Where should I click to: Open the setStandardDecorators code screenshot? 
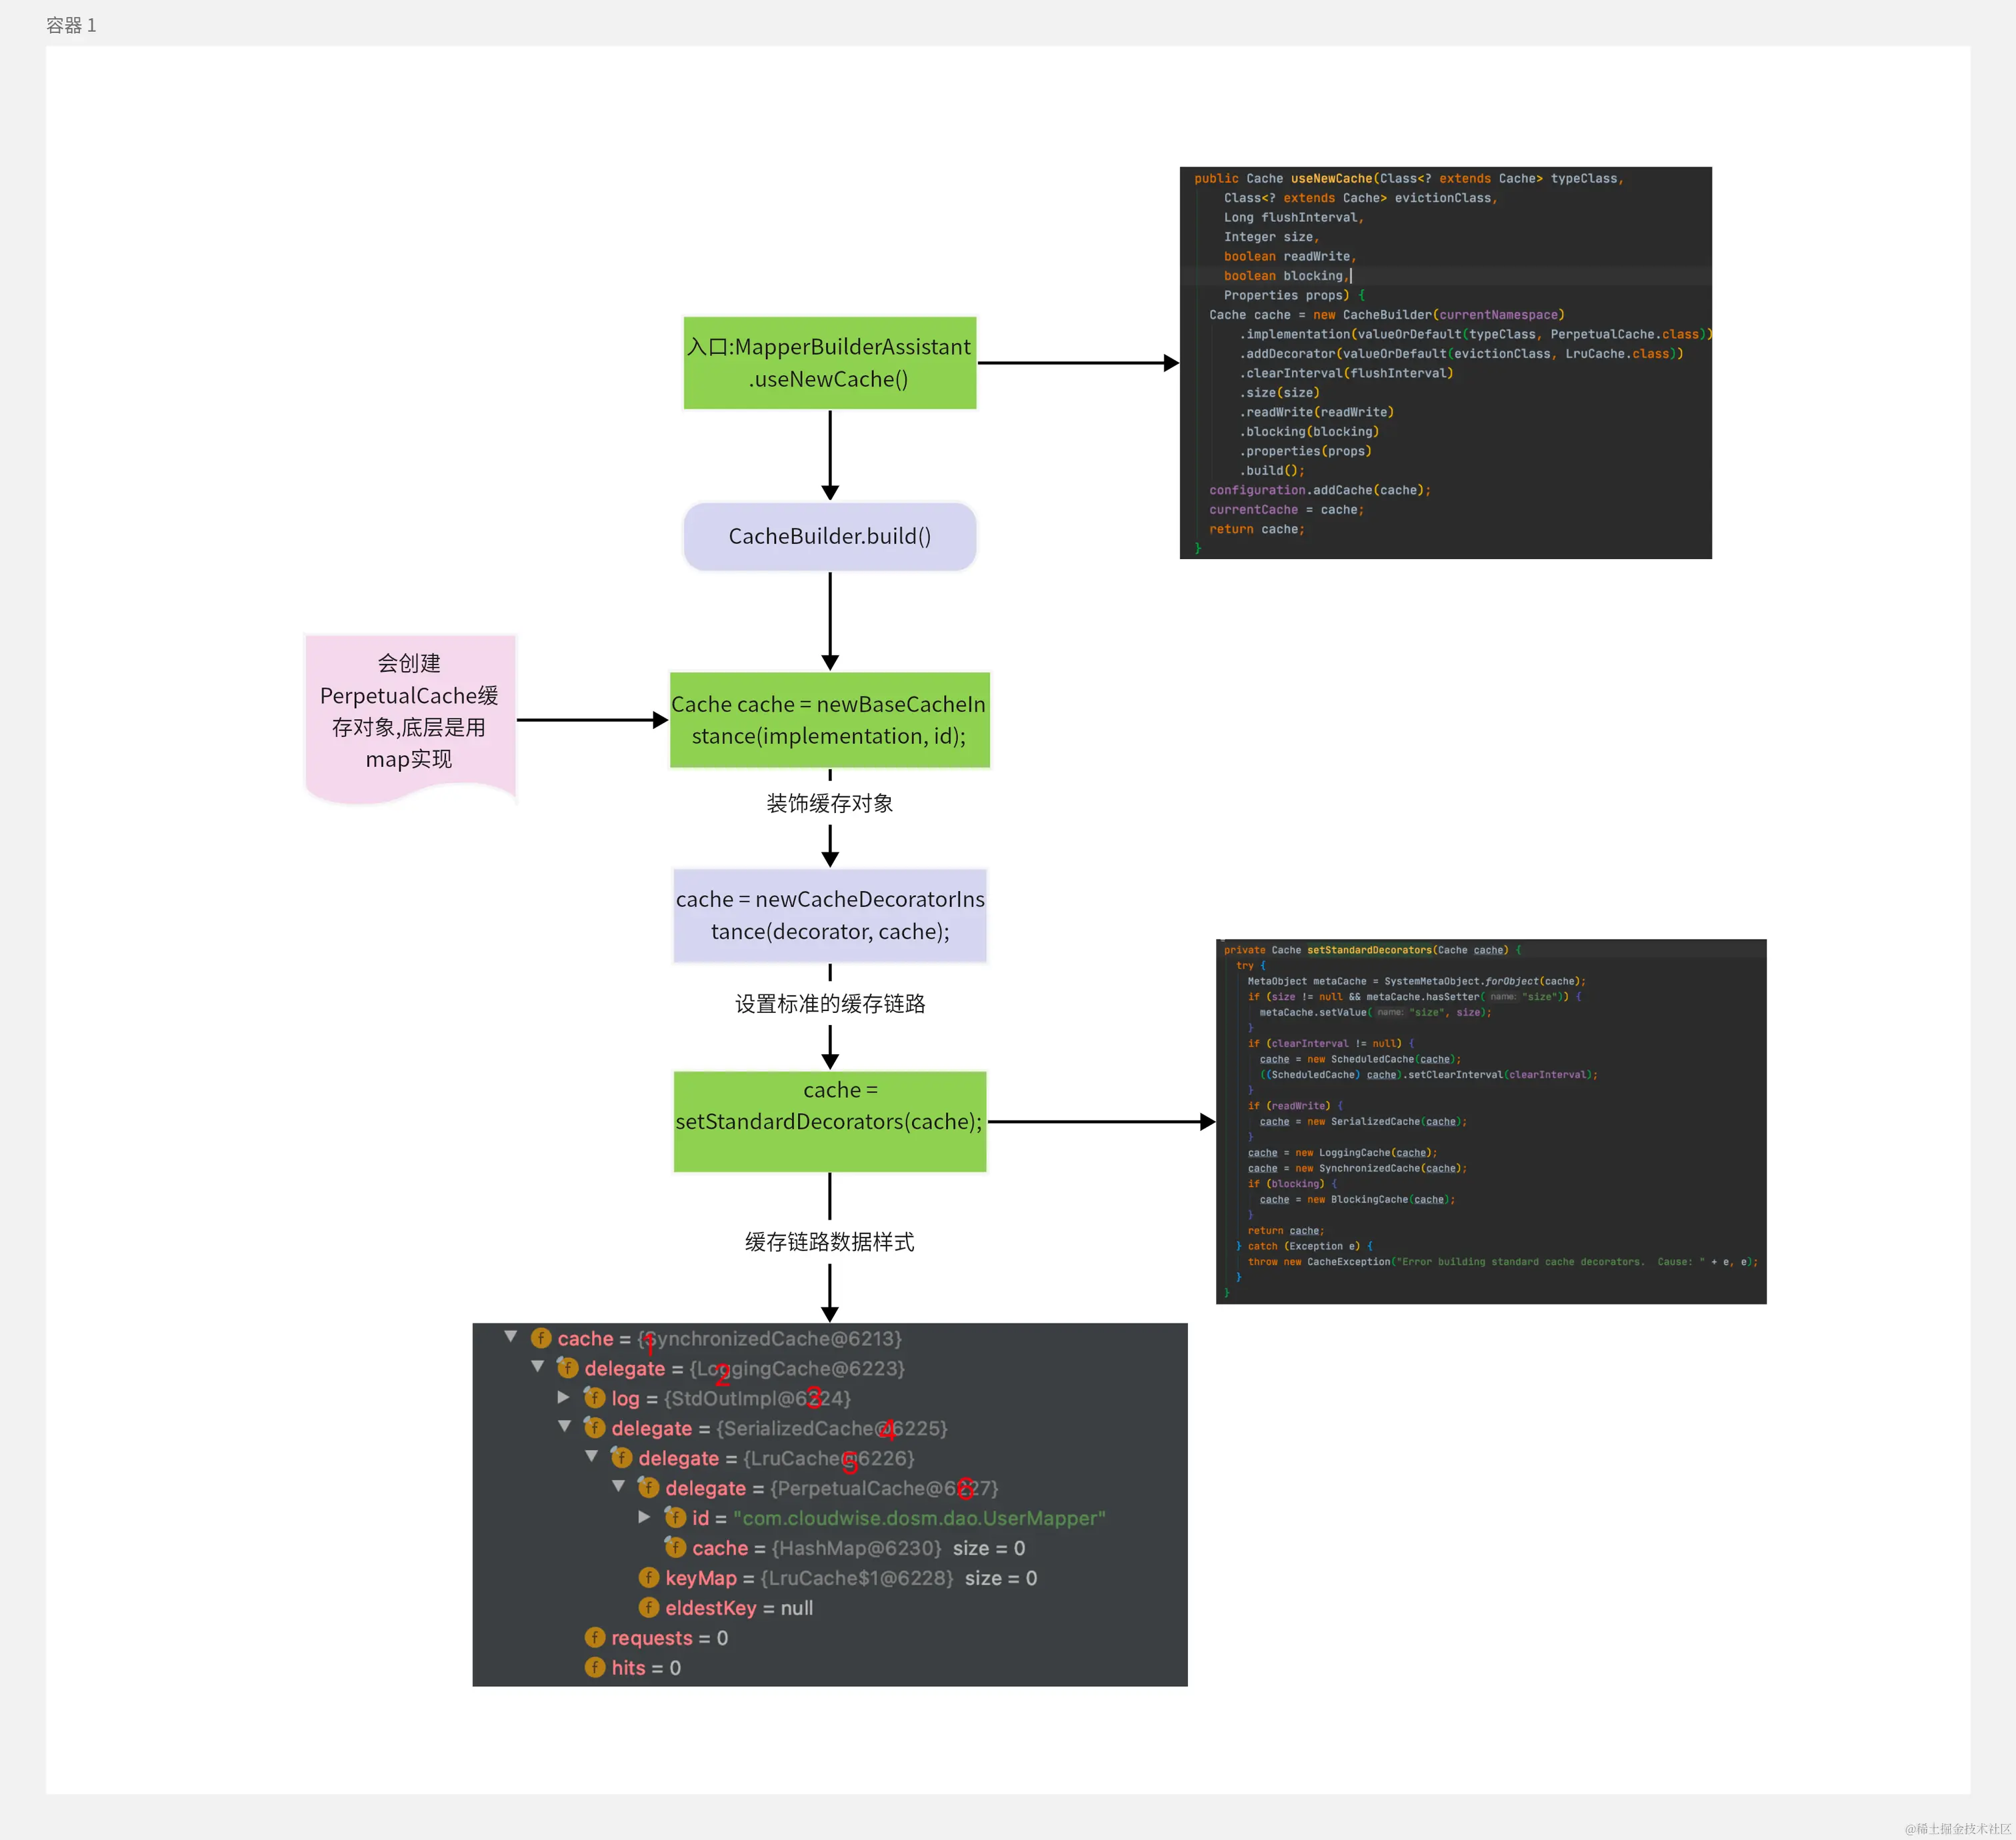pos(1490,1120)
